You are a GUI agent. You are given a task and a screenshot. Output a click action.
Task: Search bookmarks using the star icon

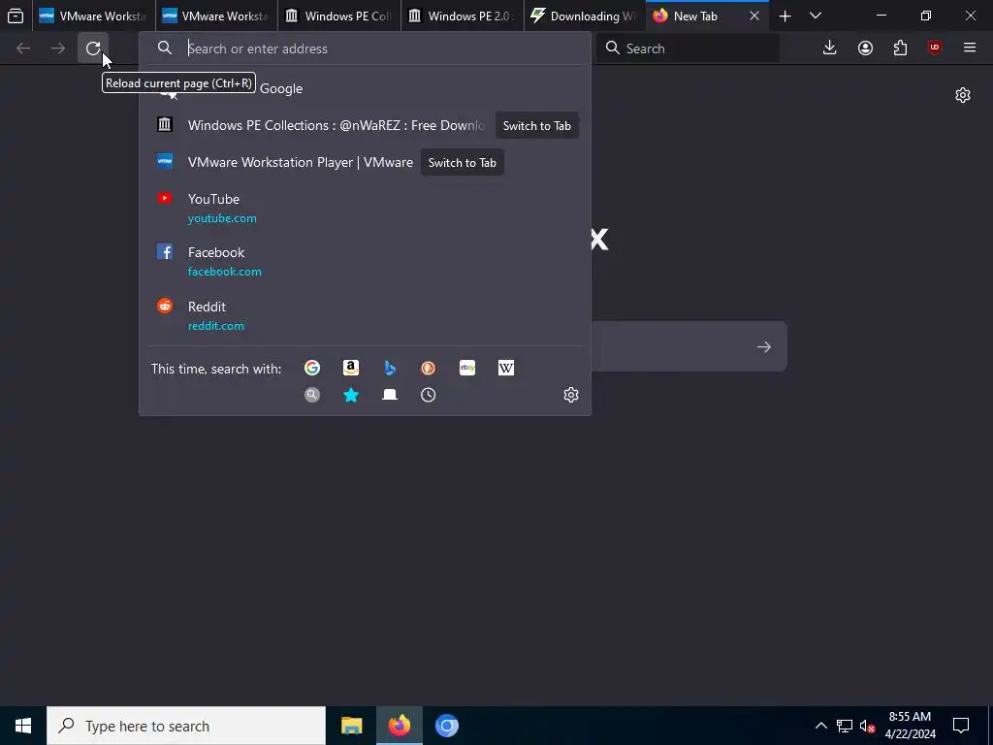pyautogui.click(x=351, y=396)
